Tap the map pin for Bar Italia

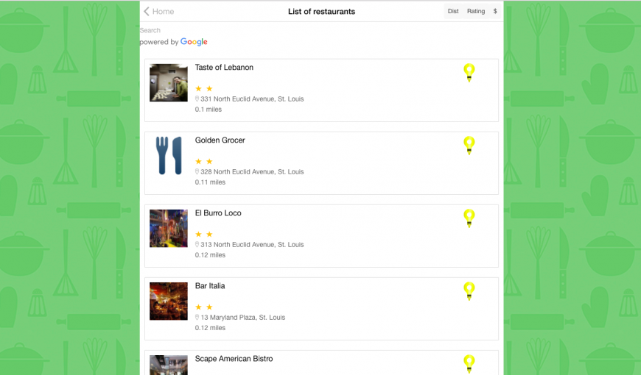pos(469,291)
